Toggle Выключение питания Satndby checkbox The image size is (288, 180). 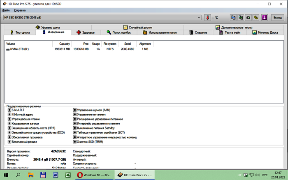[x=74, y=128]
